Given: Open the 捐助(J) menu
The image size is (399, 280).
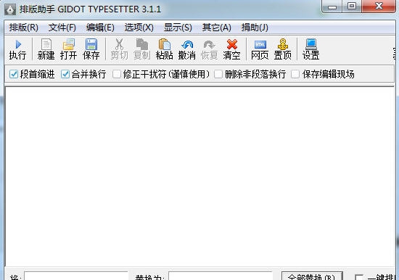Looking at the screenshot, I should (x=255, y=28).
